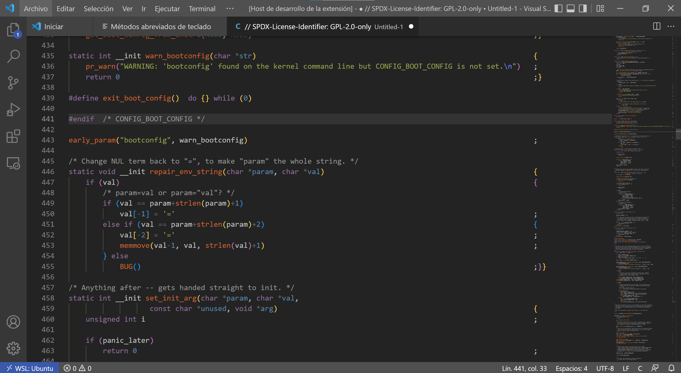Toggle the bottom panel layout button
Viewport: 681px width, 373px height.
pos(571,9)
